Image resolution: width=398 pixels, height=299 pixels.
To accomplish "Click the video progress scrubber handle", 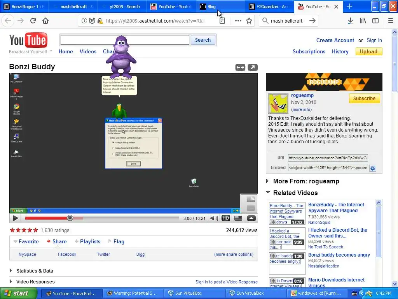I will pyautogui.click(x=70, y=218).
